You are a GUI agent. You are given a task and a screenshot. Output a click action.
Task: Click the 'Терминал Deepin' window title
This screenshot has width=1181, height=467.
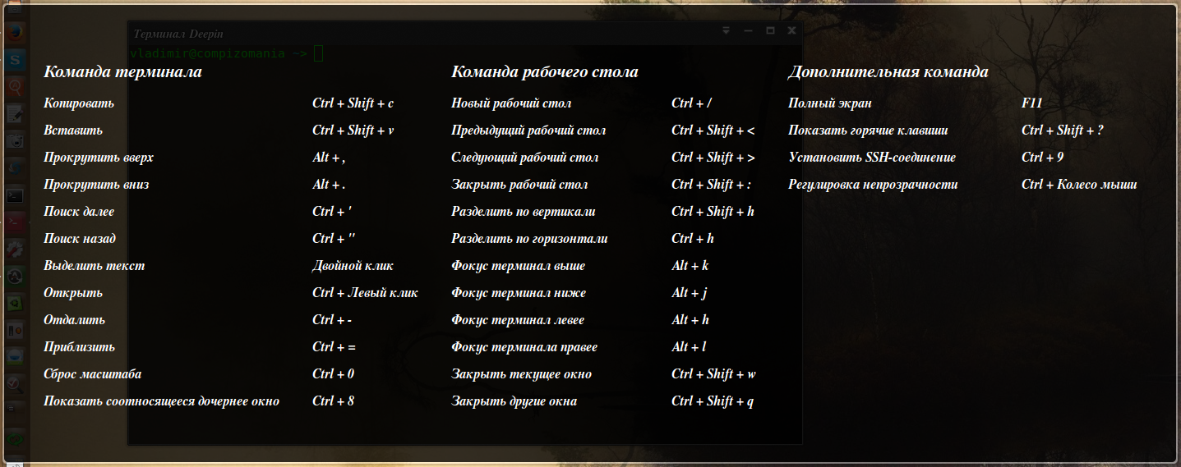tap(178, 34)
